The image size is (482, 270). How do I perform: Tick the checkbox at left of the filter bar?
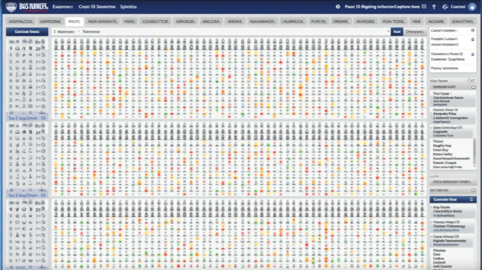click(x=54, y=31)
